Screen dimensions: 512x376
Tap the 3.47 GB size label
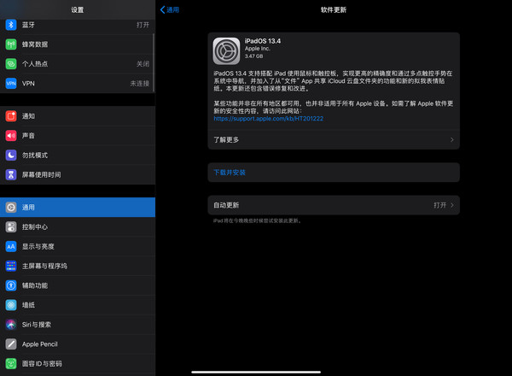[x=253, y=56]
